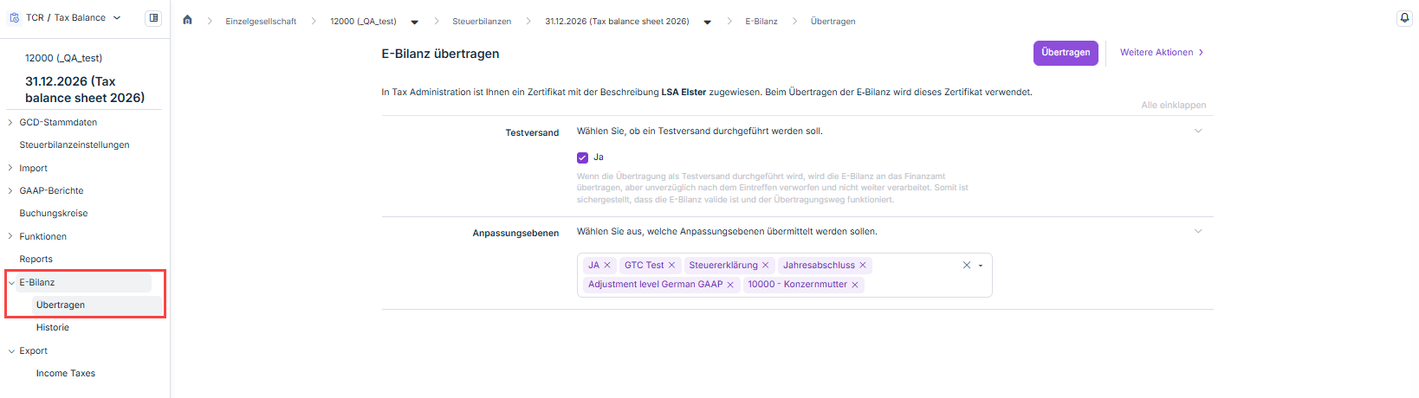The height and width of the screenshot is (398, 1419).
Task: Click the Anpassungsebenen section label
Action: coord(515,233)
